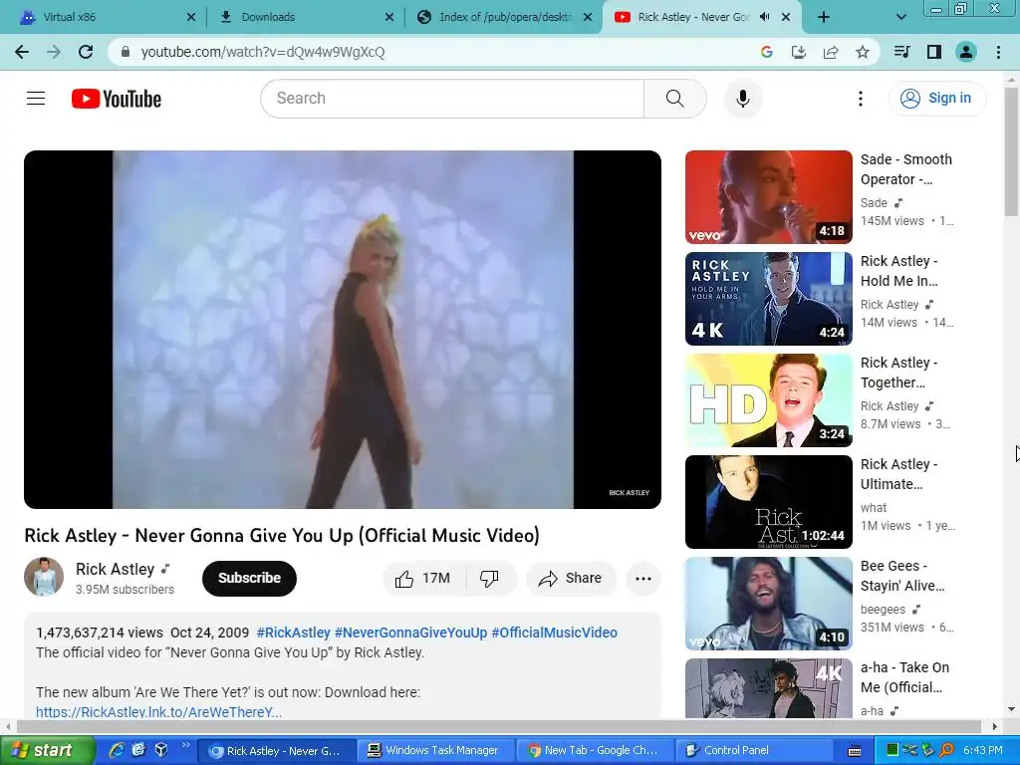View site info lock icon
Image resolution: width=1020 pixels, height=765 pixels.
click(126, 52)
